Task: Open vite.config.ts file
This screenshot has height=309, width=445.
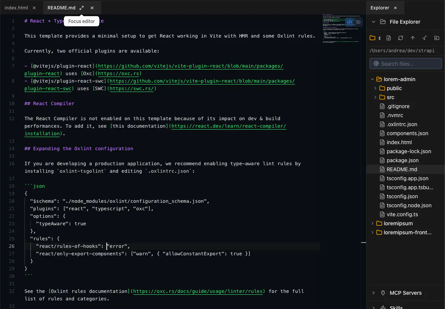Action: tap(402, 215)
